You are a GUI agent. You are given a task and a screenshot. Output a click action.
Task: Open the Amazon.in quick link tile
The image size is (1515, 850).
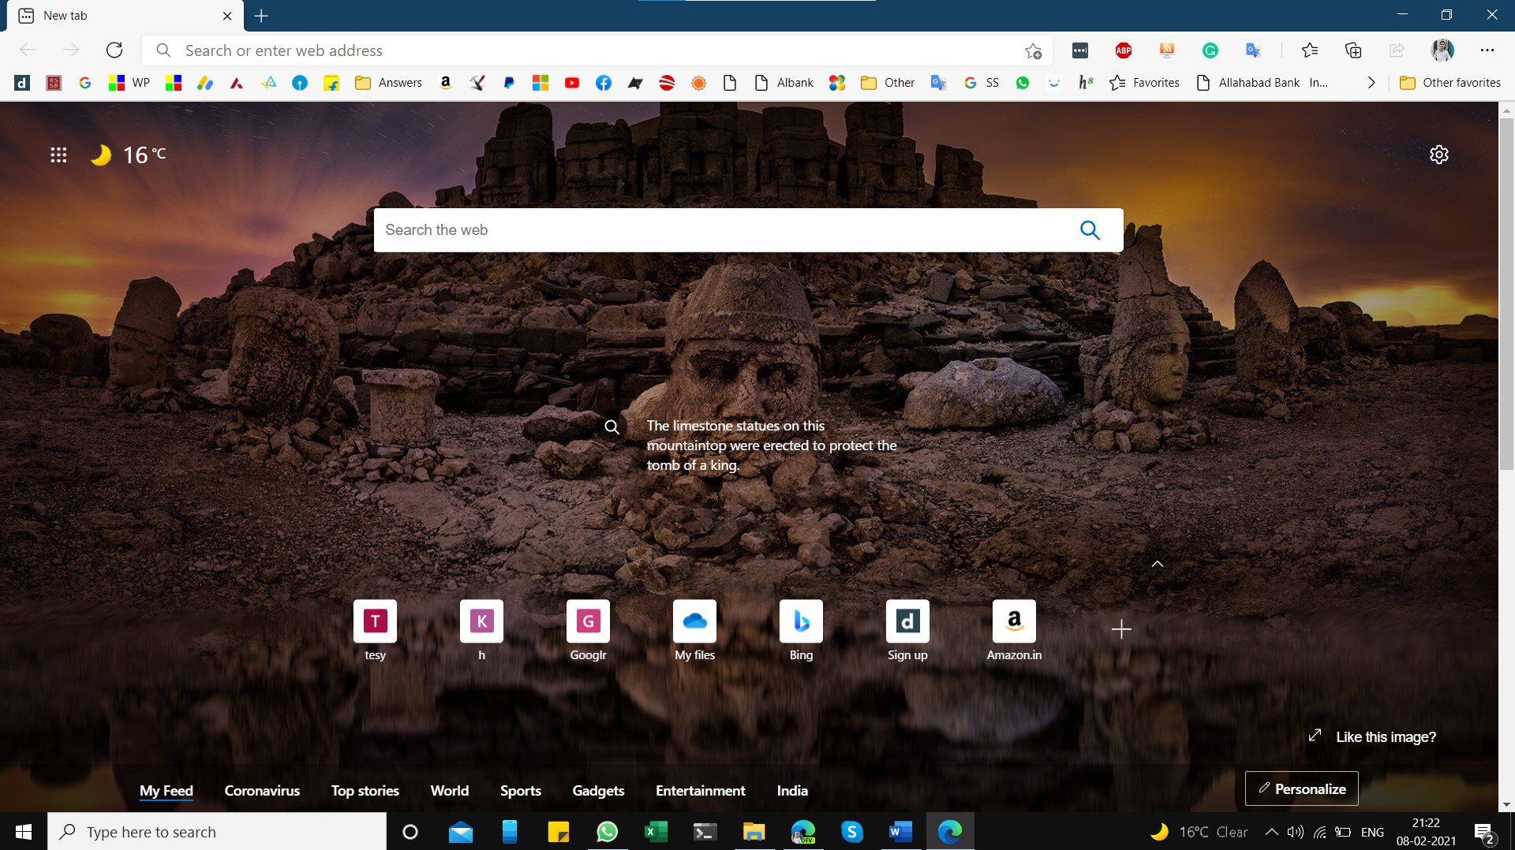[1014, 631]
